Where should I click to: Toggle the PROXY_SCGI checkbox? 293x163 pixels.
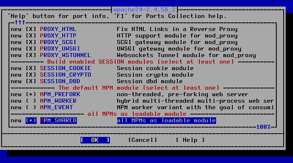pos(31,42)
